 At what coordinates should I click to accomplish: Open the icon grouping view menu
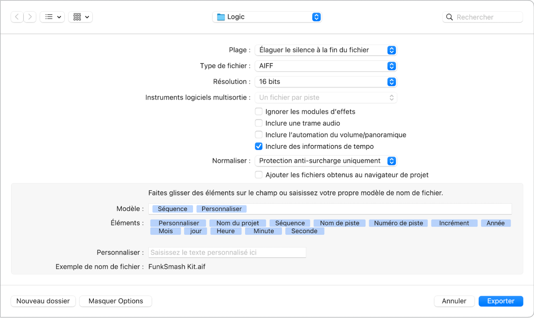80,17
